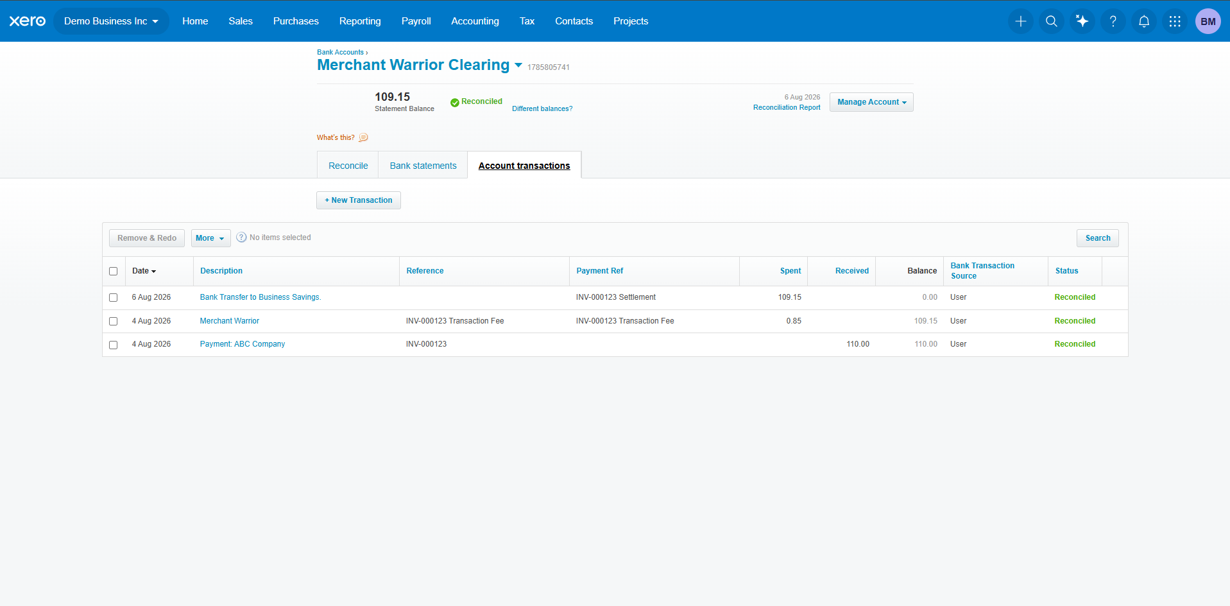This screenshot has height=606, width=1230.
Task: Open the Home menu
Action: click(x=195, y=21)
